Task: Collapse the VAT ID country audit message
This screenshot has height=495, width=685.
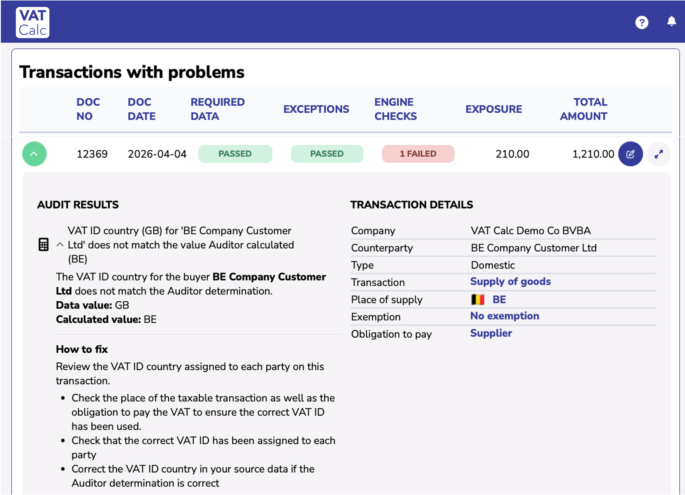Action: click(60, 245)
